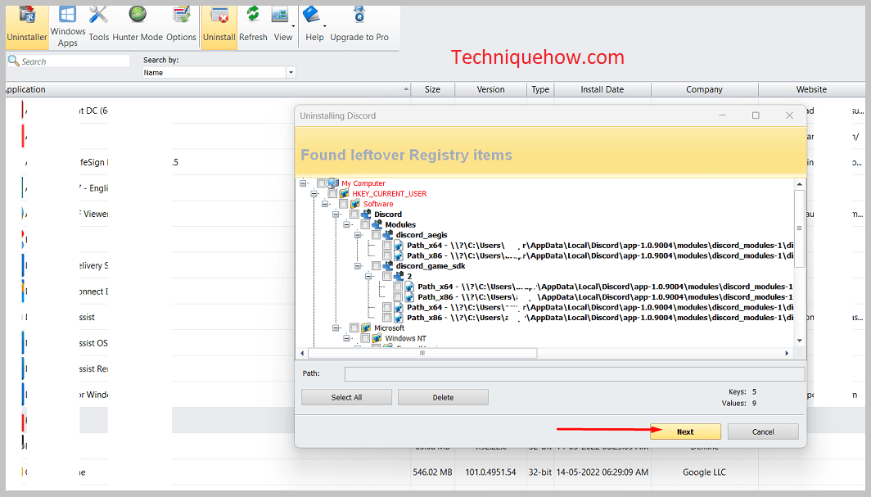Screen dimensions: 871x497
Task: Collapse the Microsoft registry key
Action: pyautogui.click(x=336, y=328)
